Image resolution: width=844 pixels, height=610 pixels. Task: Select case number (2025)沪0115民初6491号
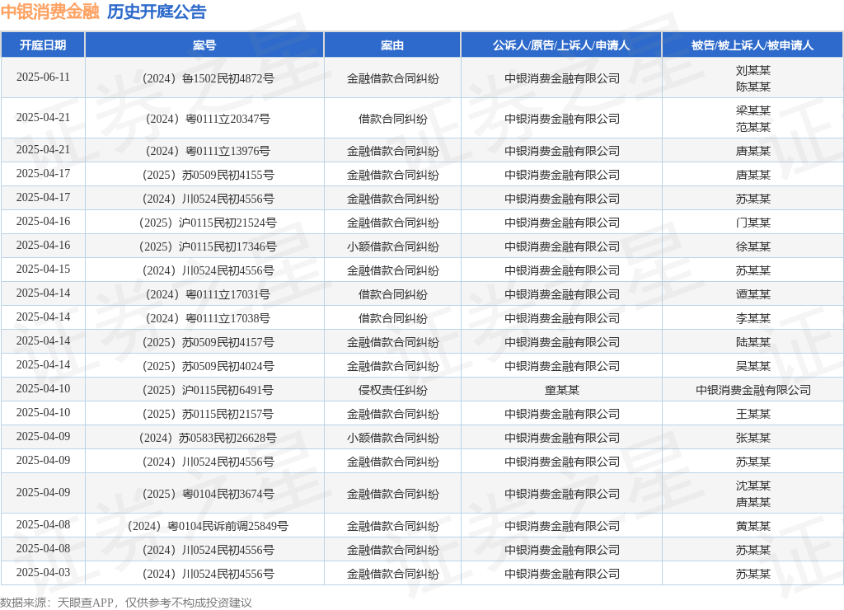tap(207, 390)
